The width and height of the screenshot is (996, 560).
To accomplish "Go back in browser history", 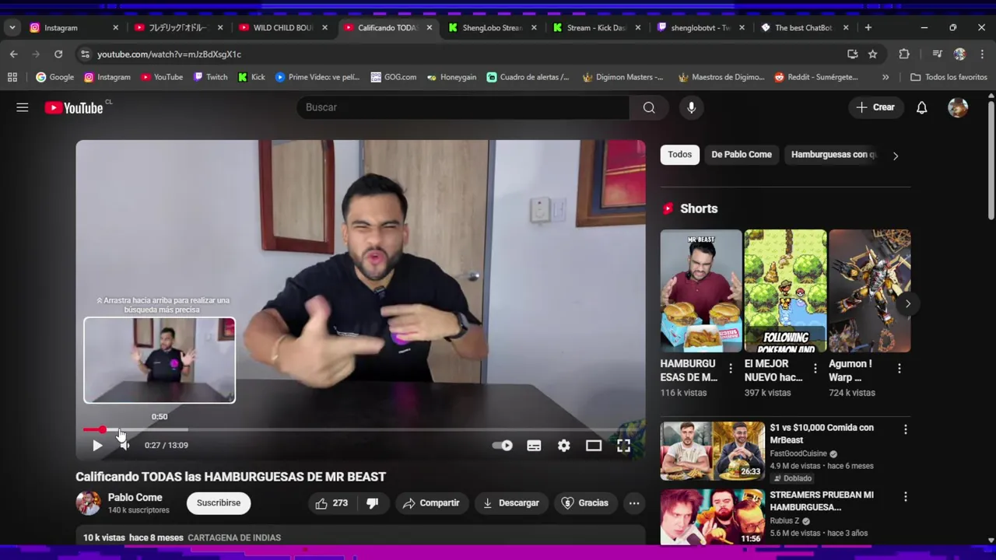I will tap(13, 54).
